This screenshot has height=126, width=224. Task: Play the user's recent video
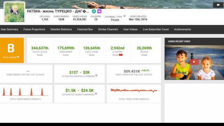tap(194, 62)
